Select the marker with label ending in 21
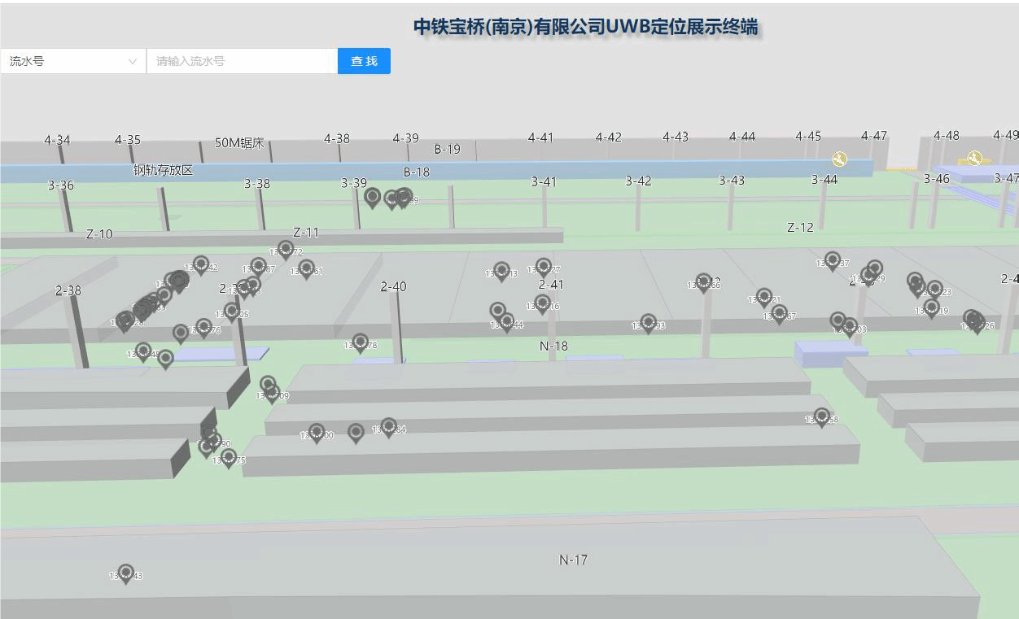 (x=763, y=297)
